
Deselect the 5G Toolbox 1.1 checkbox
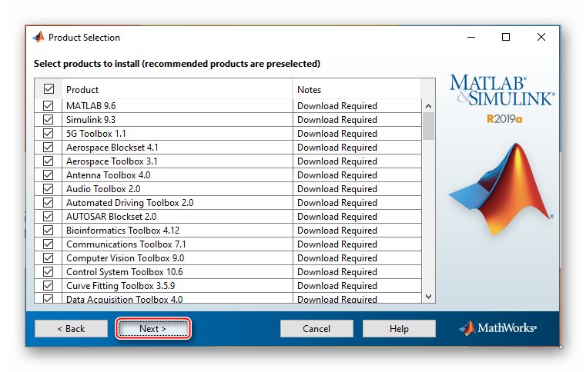49,134
